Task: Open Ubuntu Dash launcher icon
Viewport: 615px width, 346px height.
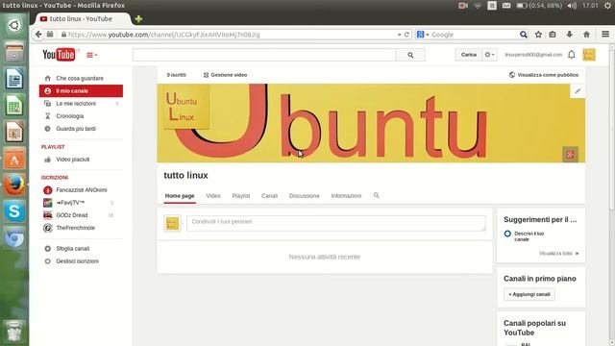Action: coord(14,26)
